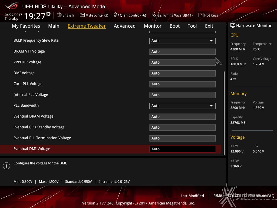277x208 pixels.
Task: Click the 04/27/2017 date
Action: click(14, 15)
